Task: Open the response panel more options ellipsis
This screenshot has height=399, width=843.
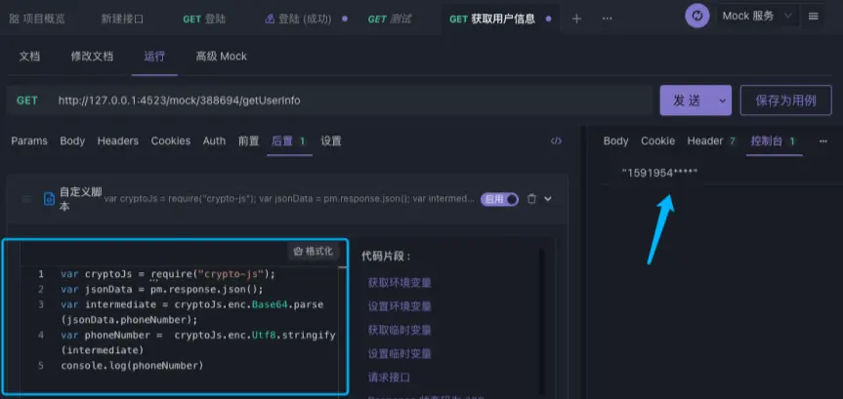Action: click(x=823, y=141)
